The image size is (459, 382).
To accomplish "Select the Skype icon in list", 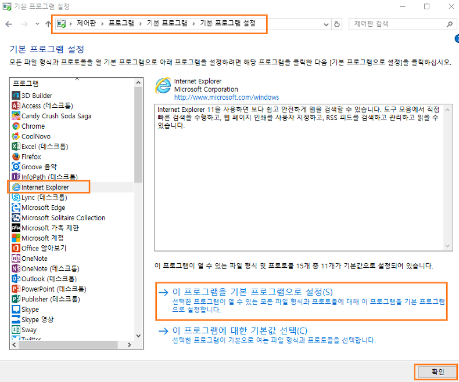I will (16, 310).
